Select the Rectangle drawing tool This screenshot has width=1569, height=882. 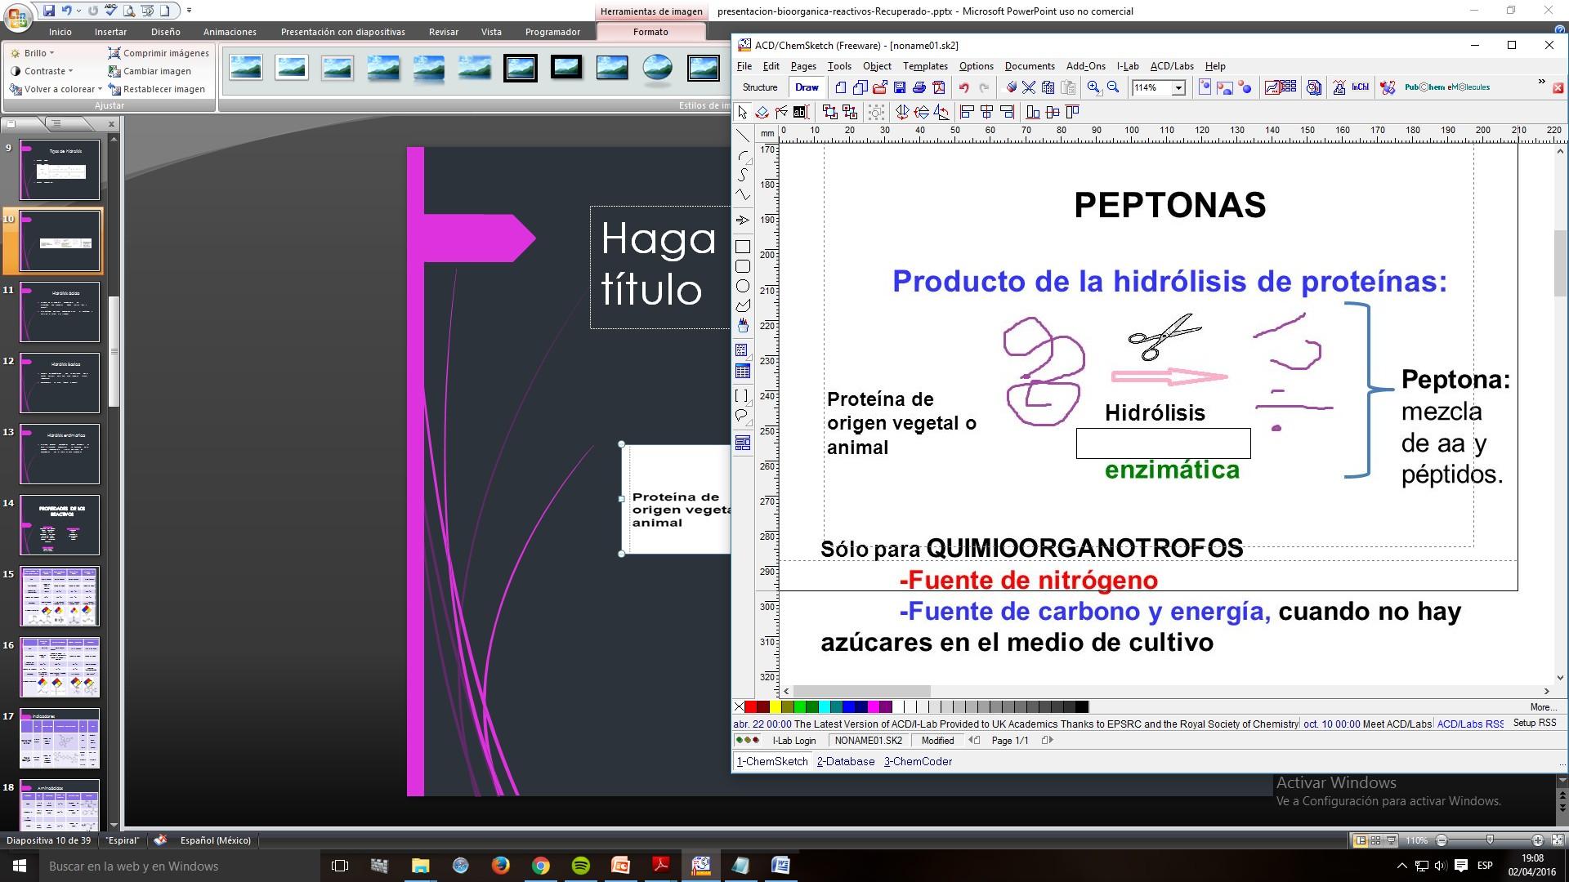[743, 247]
